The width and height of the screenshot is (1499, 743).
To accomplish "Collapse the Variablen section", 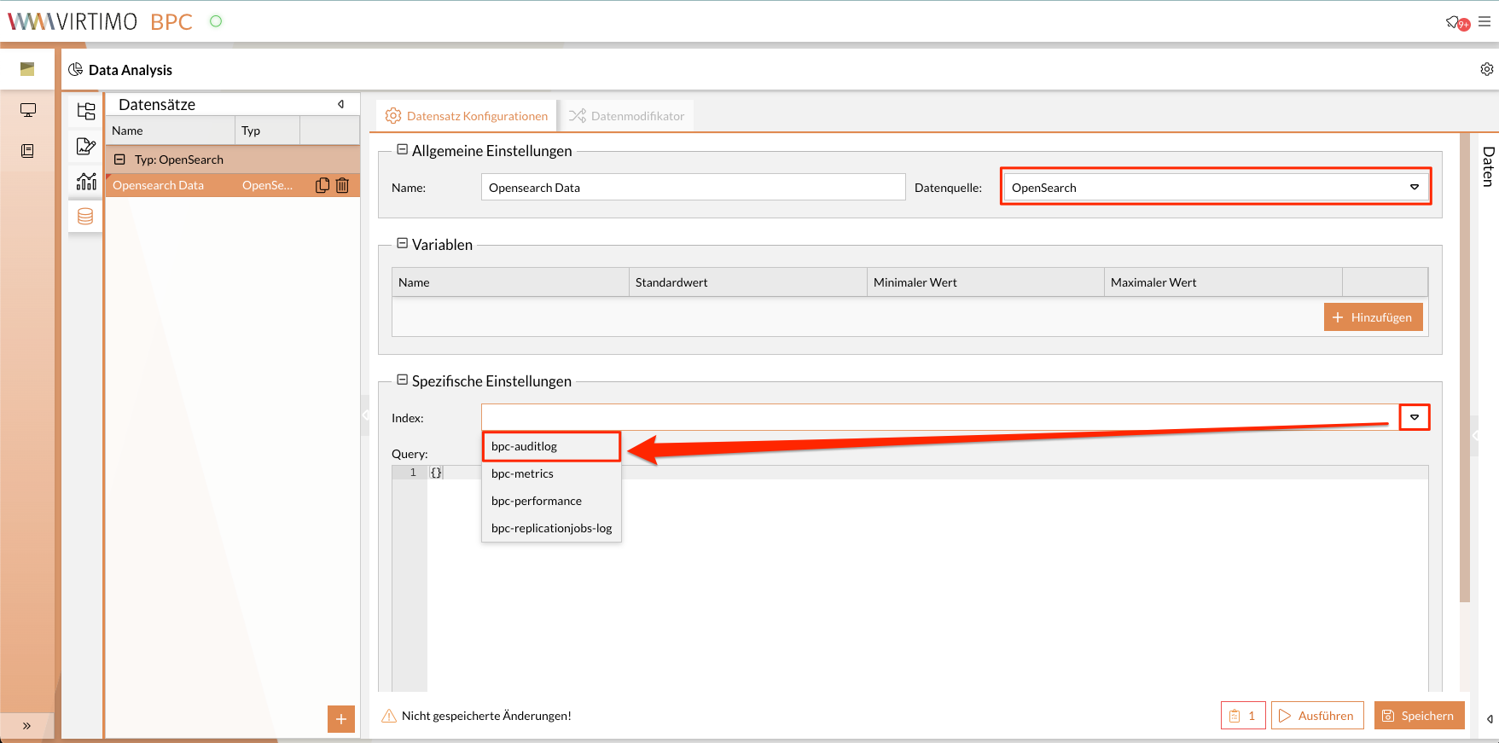I will click(403, 244).
